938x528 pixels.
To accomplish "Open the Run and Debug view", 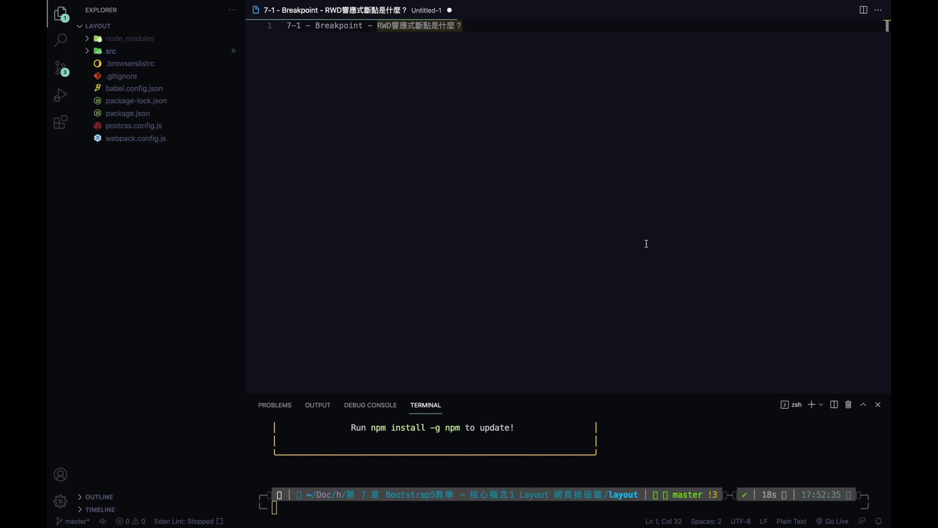I will click(60, 95).
